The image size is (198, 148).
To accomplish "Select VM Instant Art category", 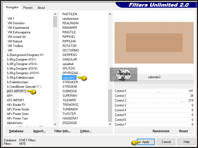I will 17,37.
